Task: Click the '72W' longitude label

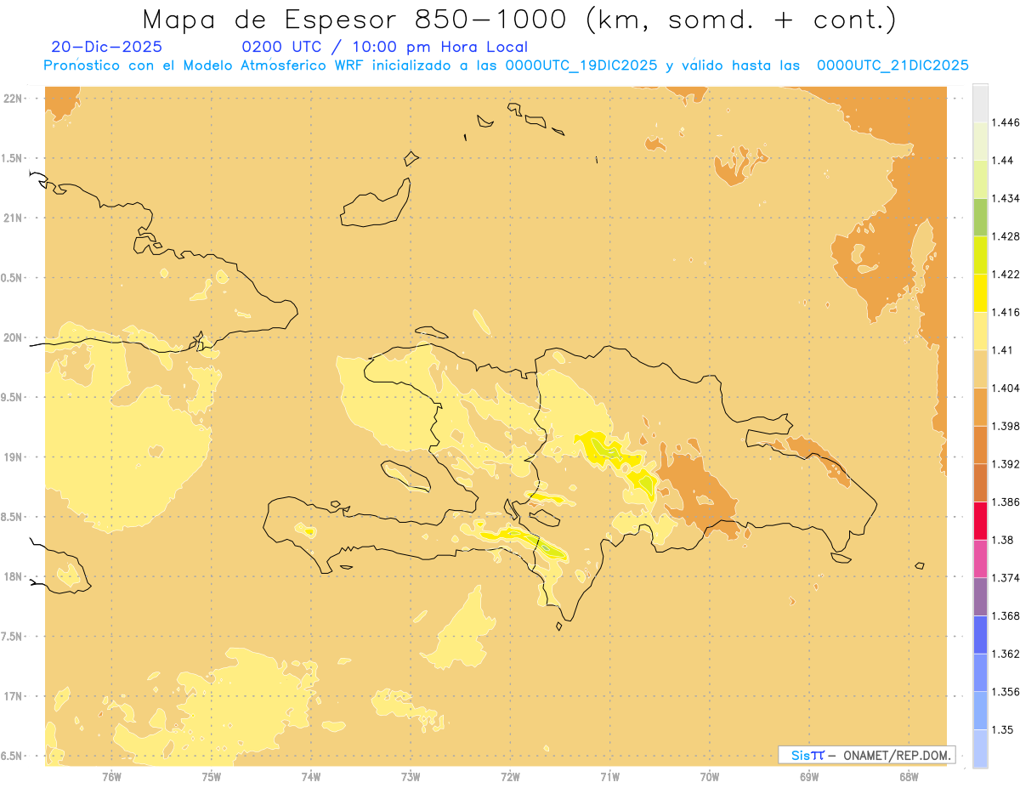Action: (510, 777)
